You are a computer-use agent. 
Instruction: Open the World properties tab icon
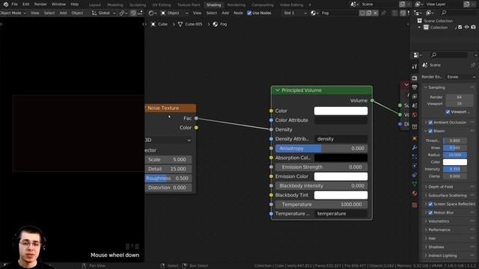(415, 114)
